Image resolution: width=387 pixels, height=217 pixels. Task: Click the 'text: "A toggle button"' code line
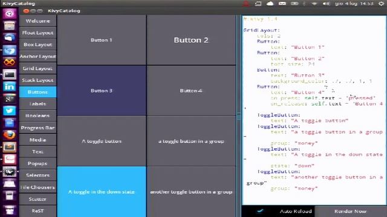[x=310, y=121]
